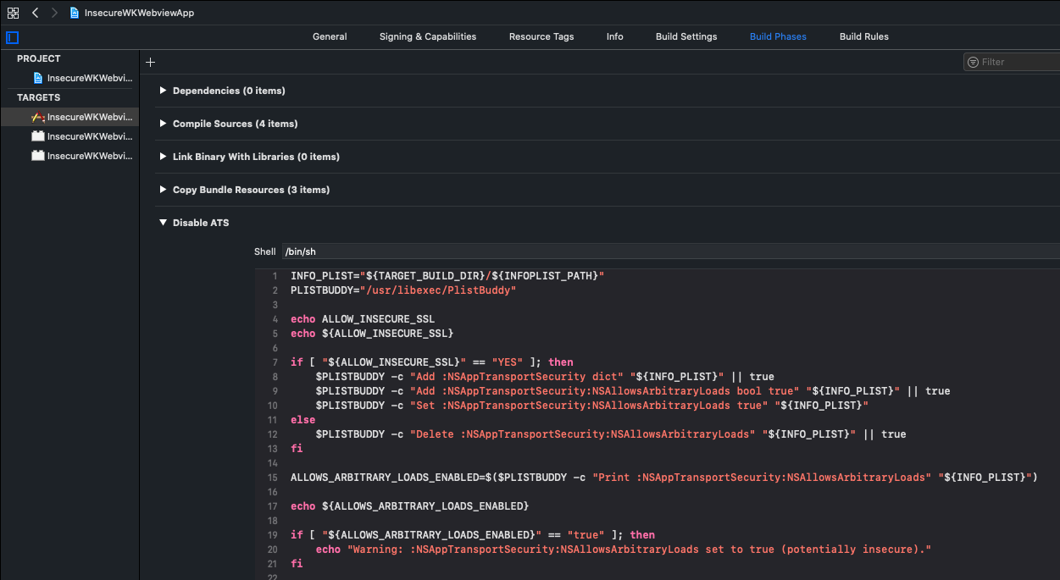Click the PLISTBUDDY= path line

coord(403,290)
